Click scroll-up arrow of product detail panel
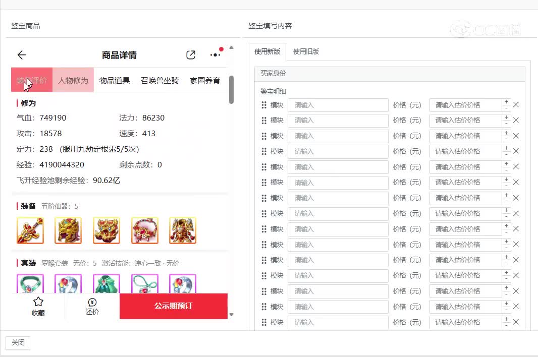 (231, 48)
